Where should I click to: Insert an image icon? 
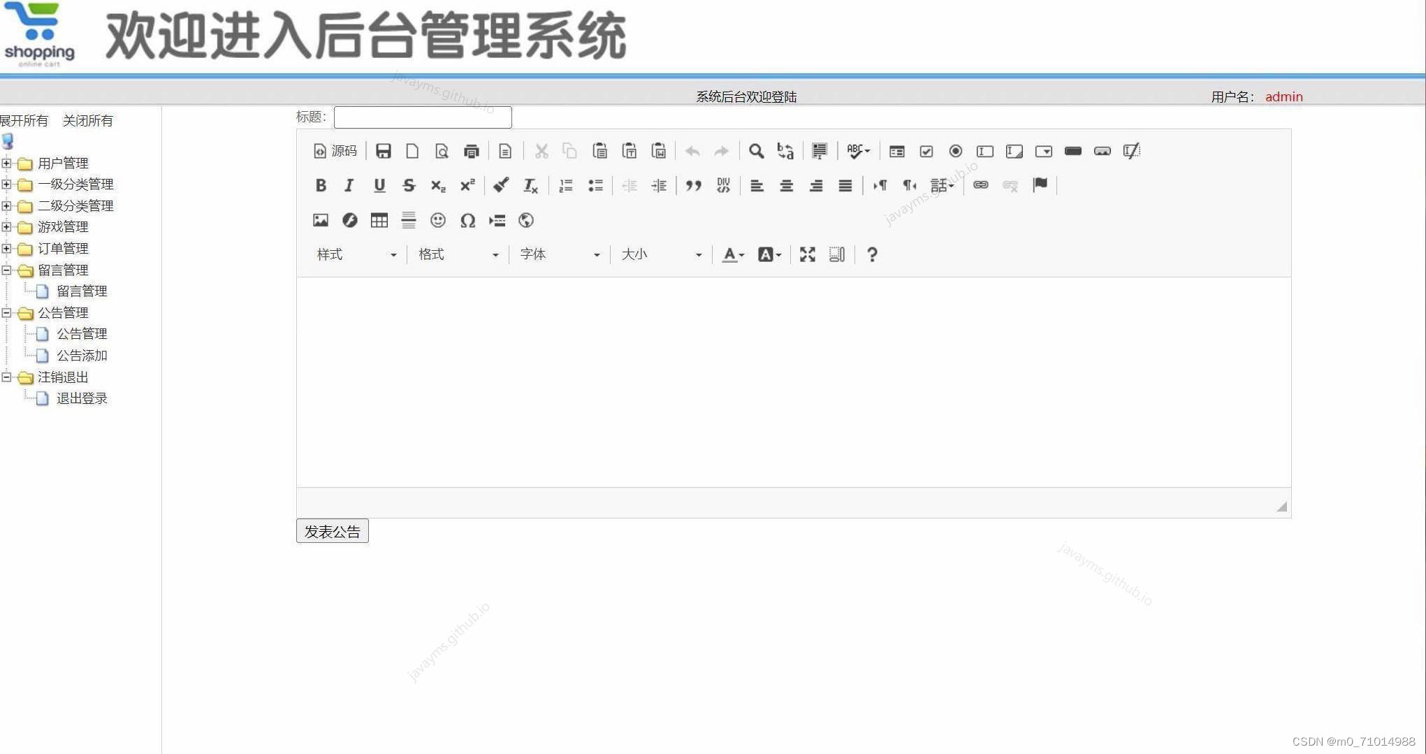[x=321, y=220]
